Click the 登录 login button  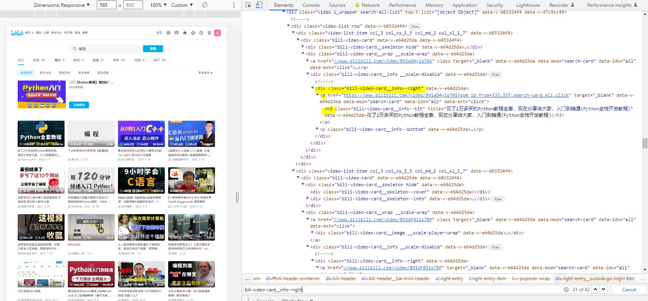pos(159,33)
